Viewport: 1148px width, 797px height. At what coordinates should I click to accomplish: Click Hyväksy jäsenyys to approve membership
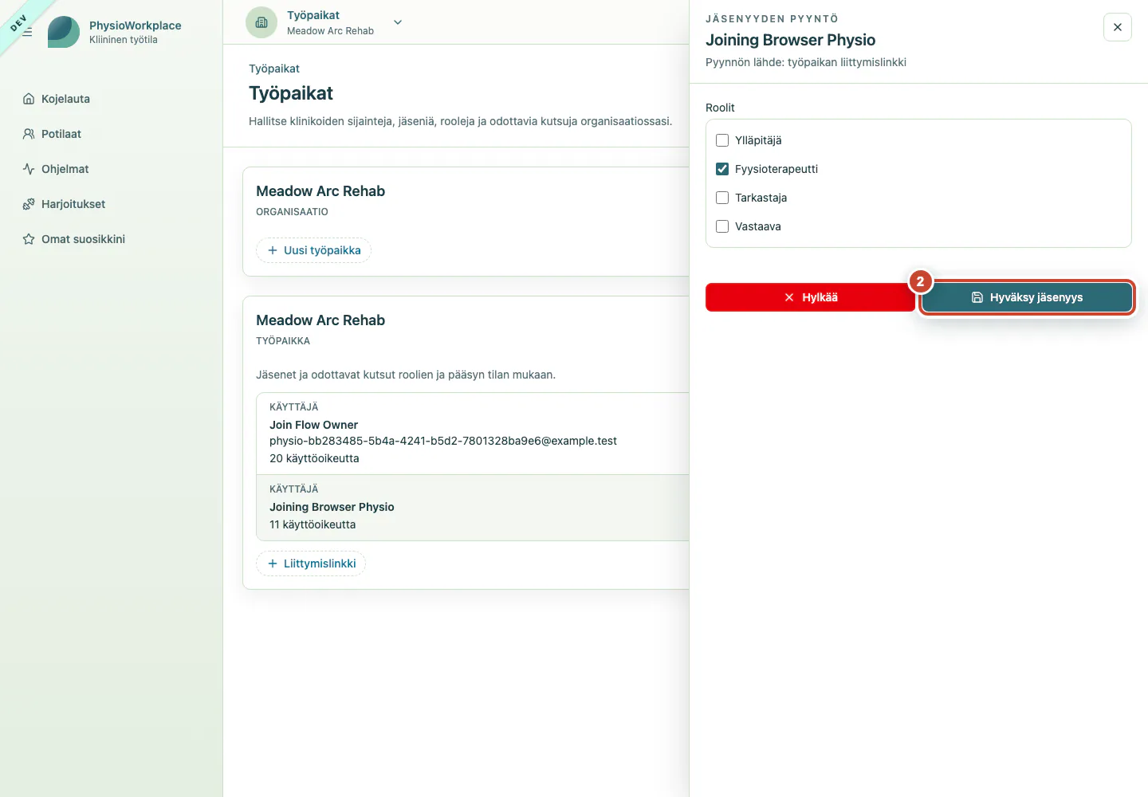pos(1027,297)
